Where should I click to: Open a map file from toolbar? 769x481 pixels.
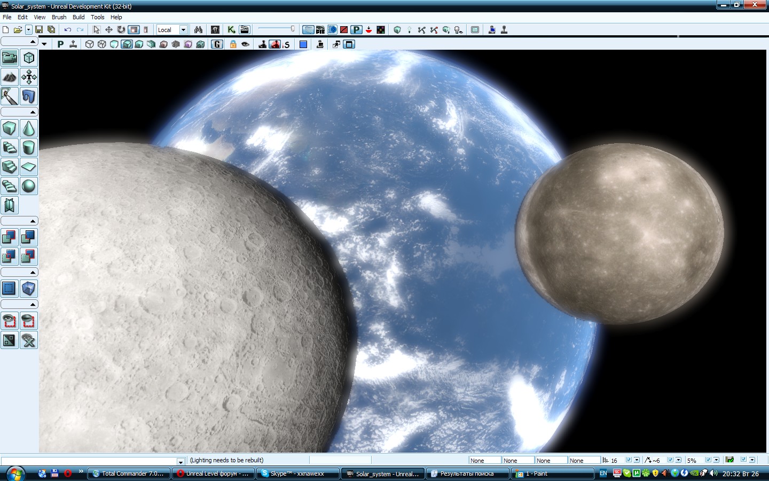18,30
